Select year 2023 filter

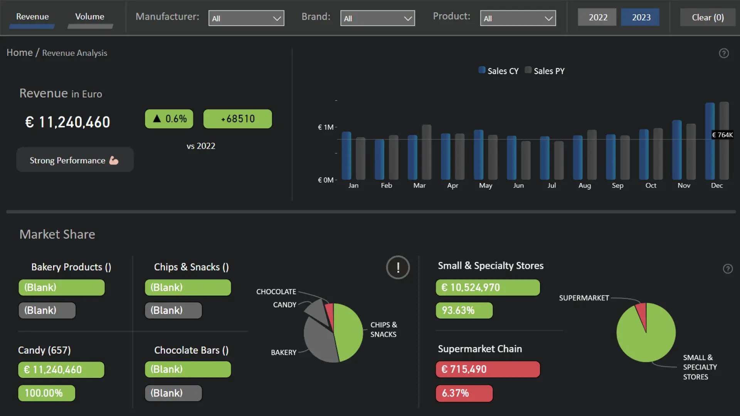pos(641,17)
